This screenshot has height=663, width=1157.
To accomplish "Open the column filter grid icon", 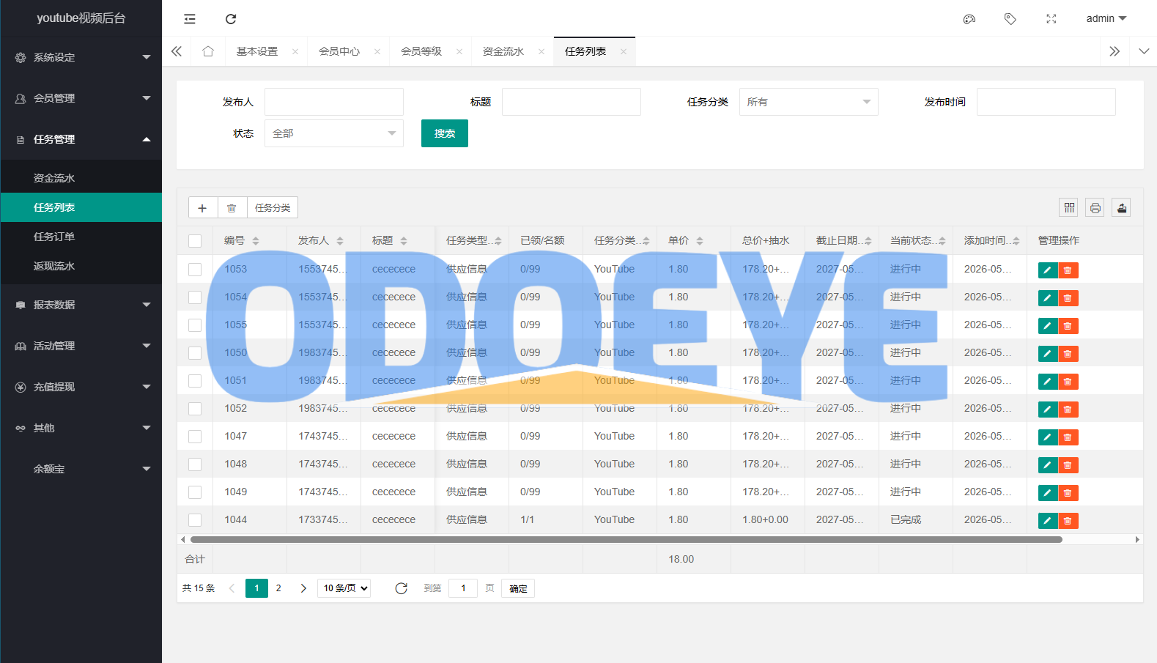I will coord(1070,208).
